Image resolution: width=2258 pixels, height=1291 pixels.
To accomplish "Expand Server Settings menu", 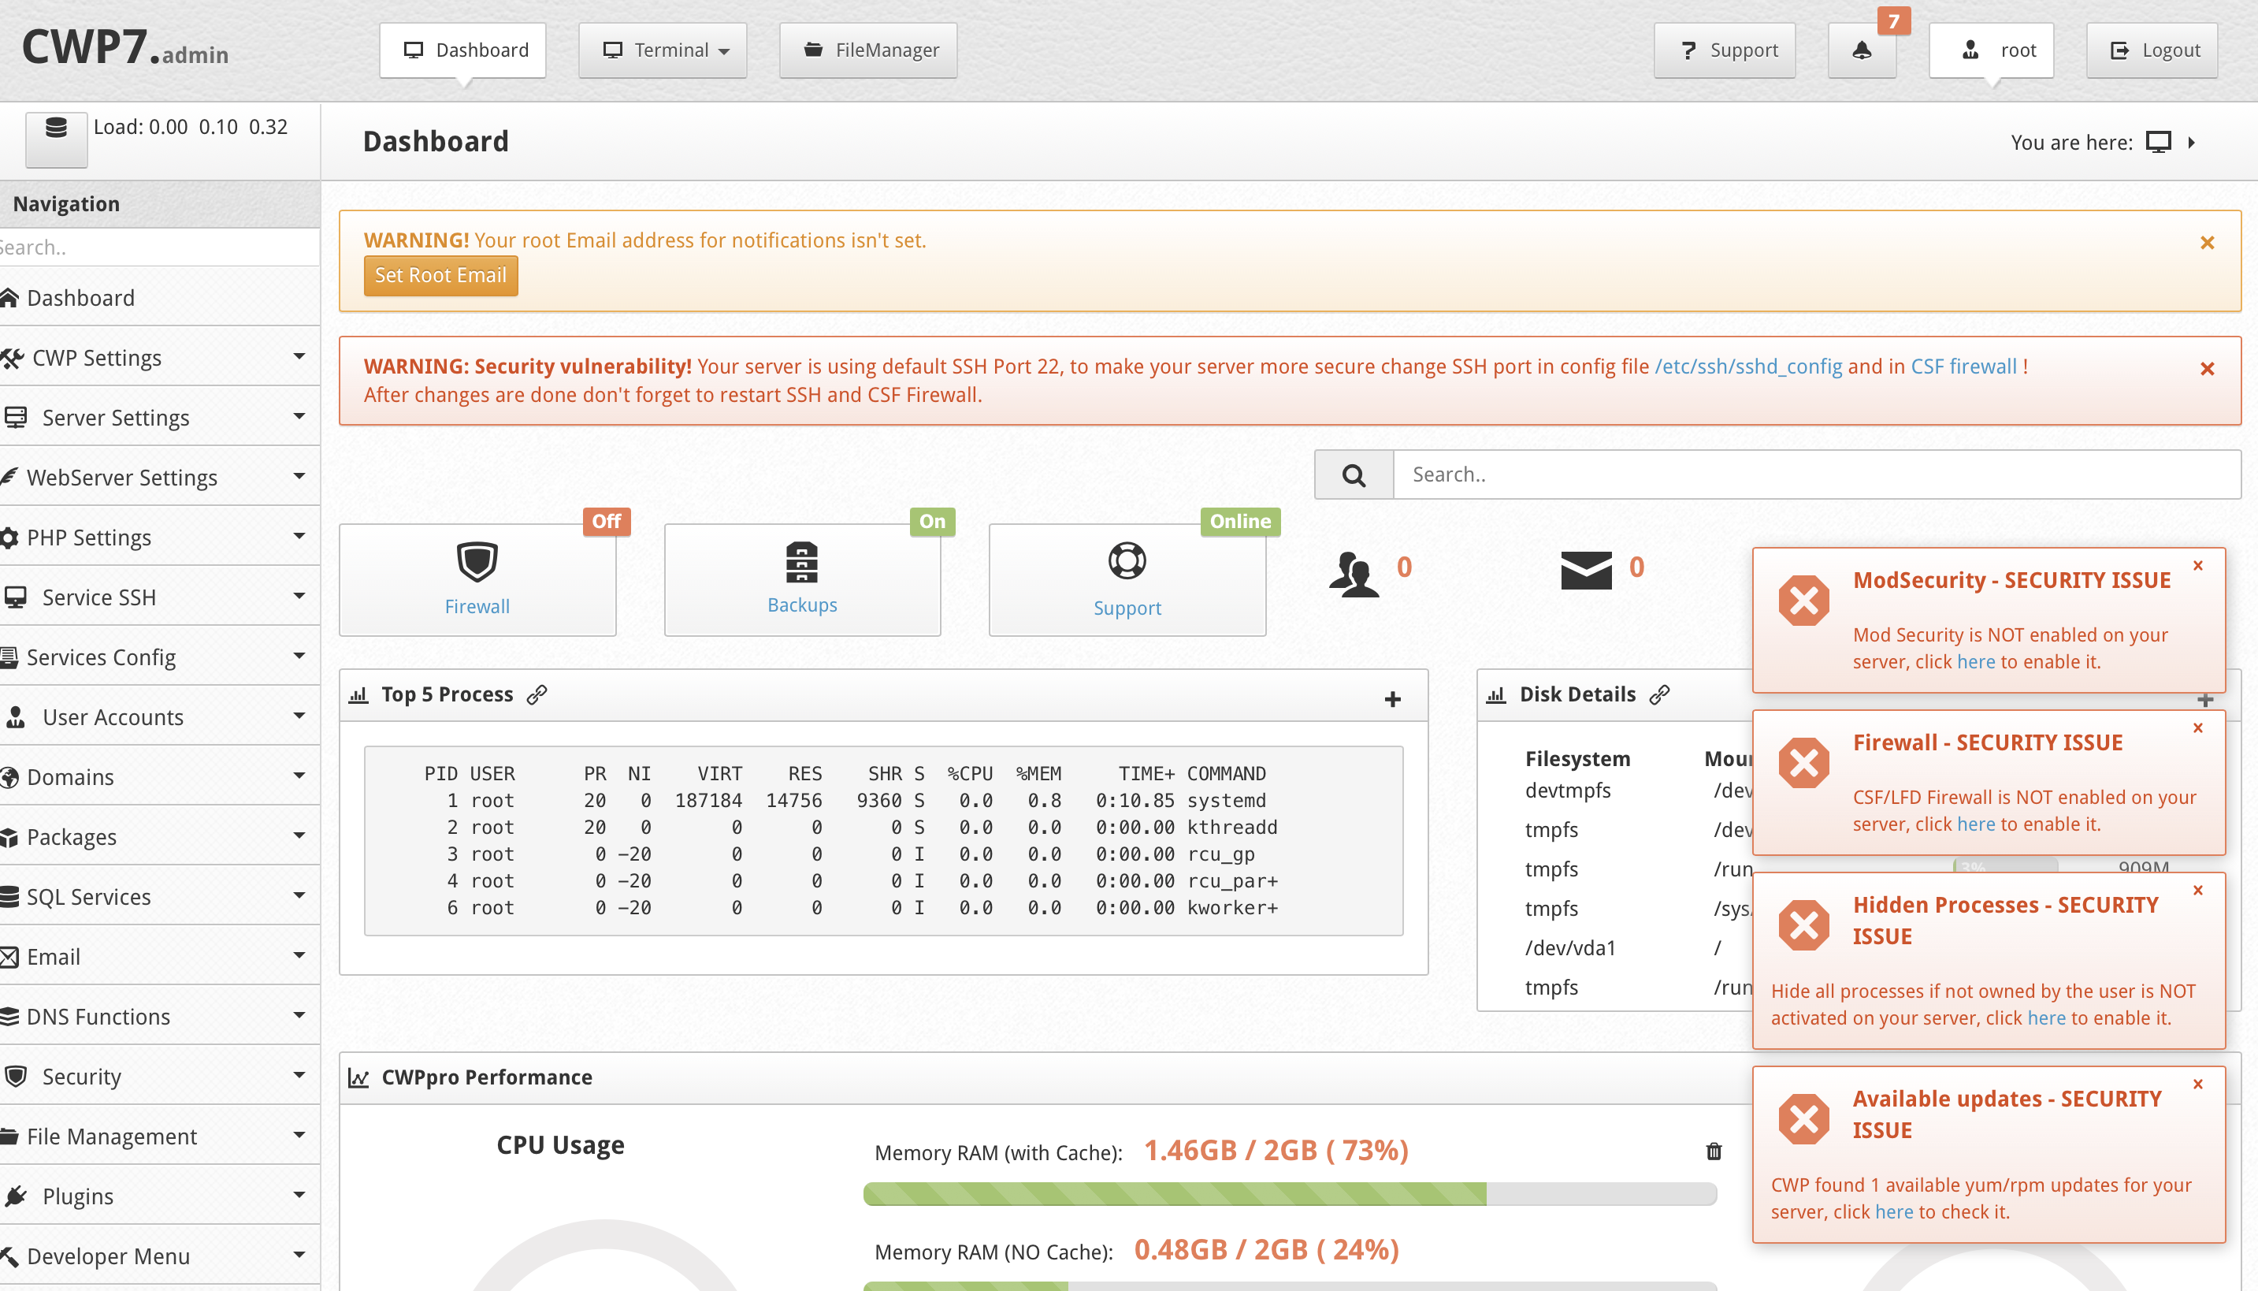I will click(x=159, y=417).
